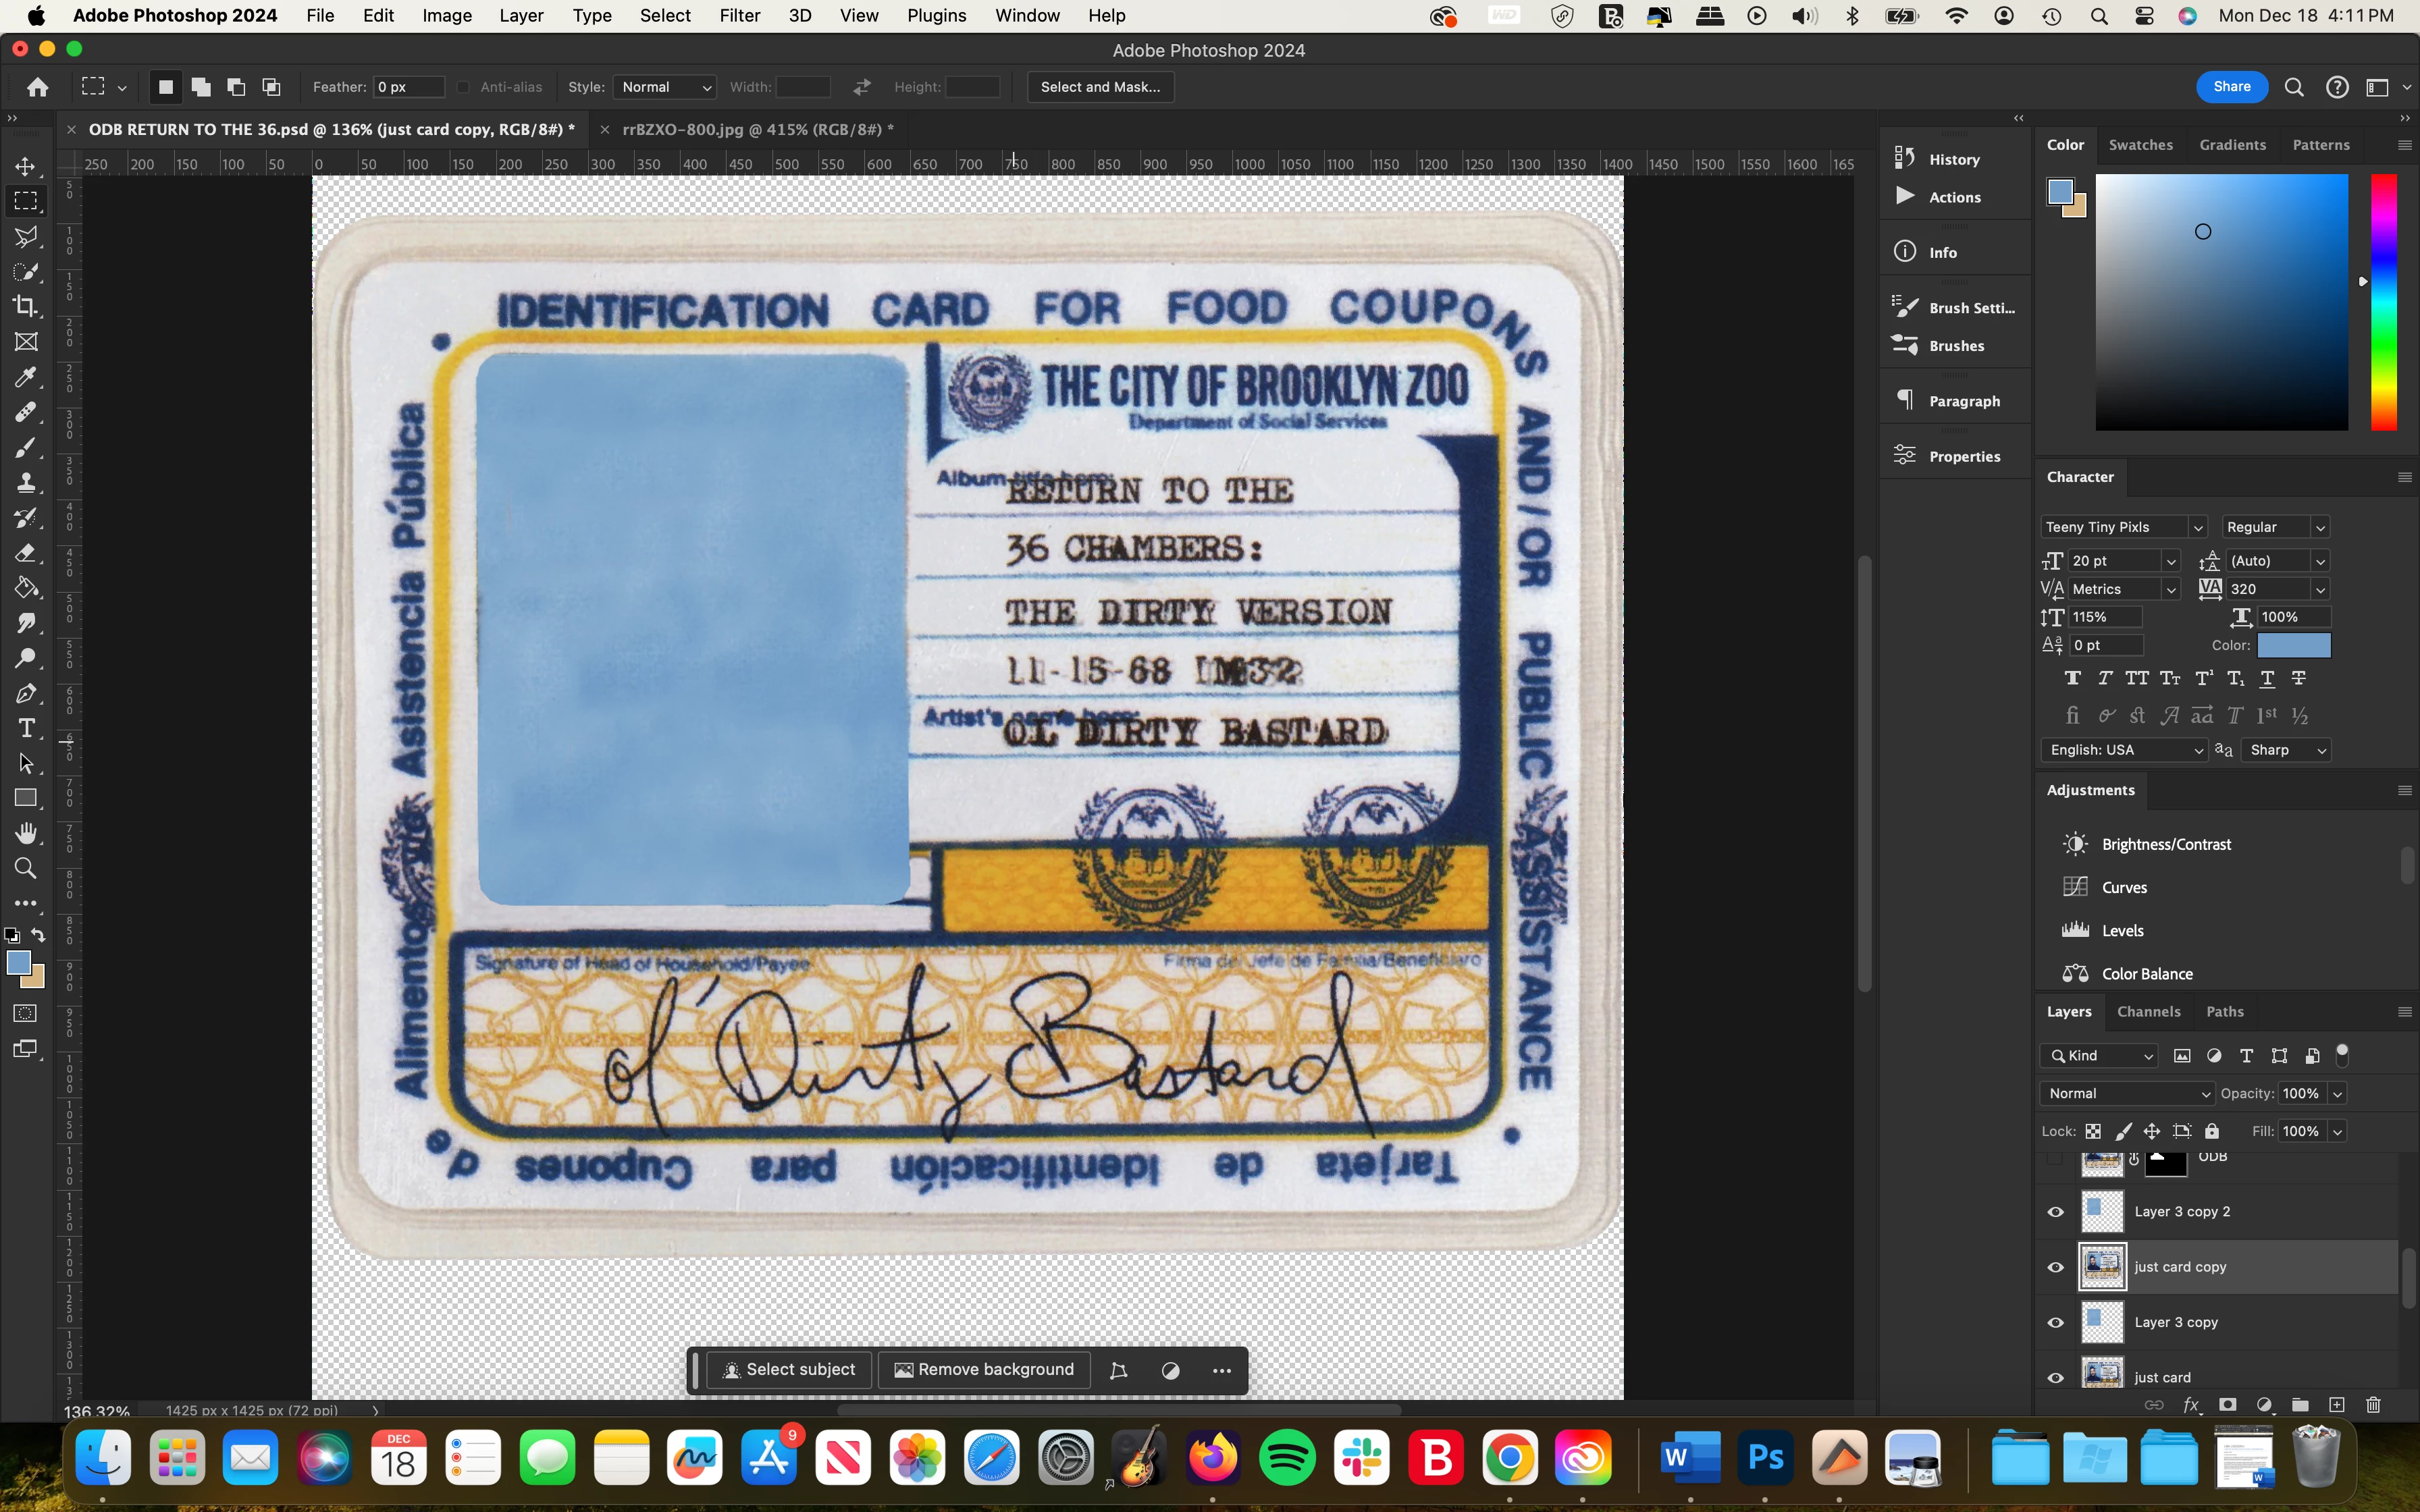Screen dimensions: 2420x1512
Task: Expand the Teeny Tiny Pixls font dropdown
Action: coord(2197,527)
